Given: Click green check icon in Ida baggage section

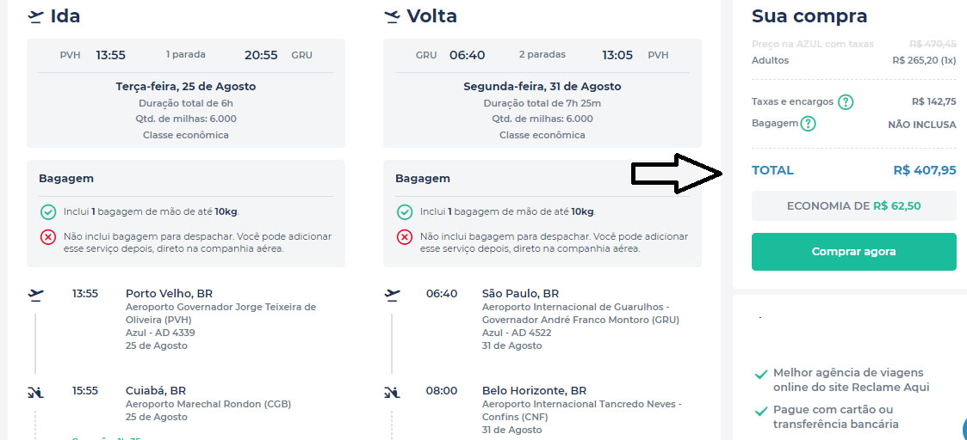Looking at the screenshot, I should [48, 211].
